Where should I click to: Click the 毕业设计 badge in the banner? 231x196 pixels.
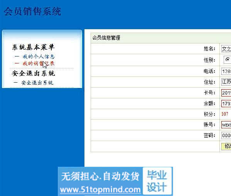coord(157,181)
